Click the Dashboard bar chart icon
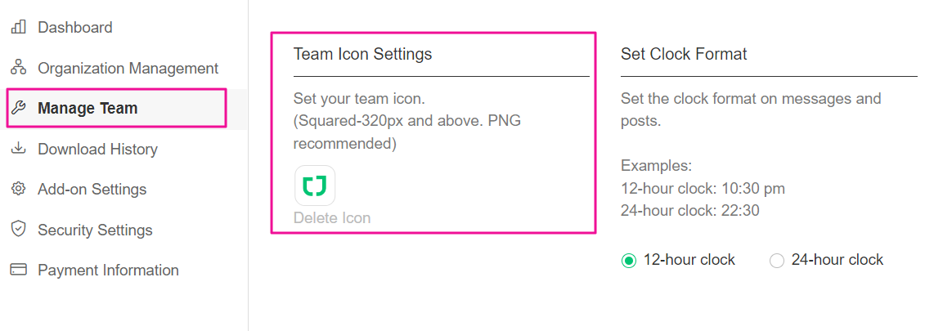Image resolution: width=925 pixels, height=331 pixels. click(x=18, y=28)
